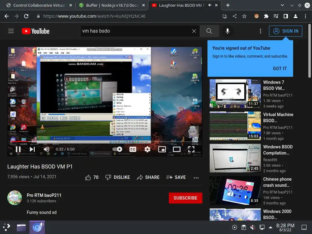Image resolution: width=312 pixels, height=234 pixels.
Task: Subscribe to Pro RTM baoP211
Action: pyautogui.click(x=186, y=198)
